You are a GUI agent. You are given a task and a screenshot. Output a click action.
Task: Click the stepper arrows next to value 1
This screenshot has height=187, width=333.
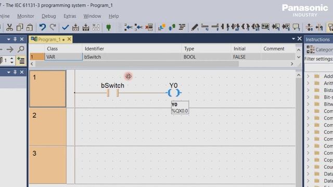pos(12,61)
